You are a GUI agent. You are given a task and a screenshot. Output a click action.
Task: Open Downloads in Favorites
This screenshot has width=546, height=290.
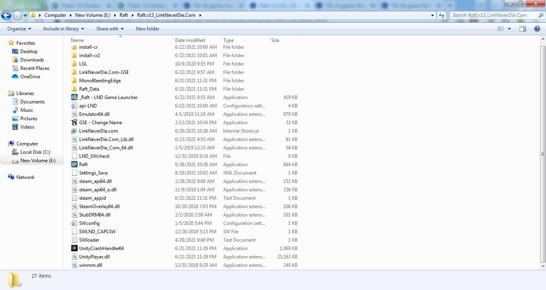coord(32,60)
